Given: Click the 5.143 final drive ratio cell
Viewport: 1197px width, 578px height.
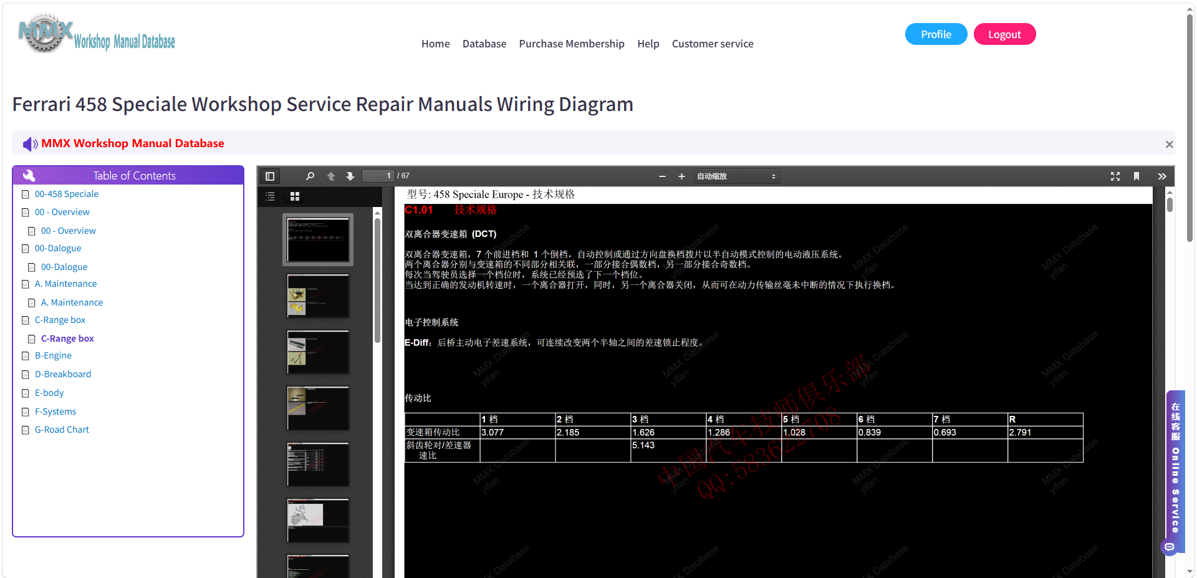Looking at the screenshot, I should [668, 450].
